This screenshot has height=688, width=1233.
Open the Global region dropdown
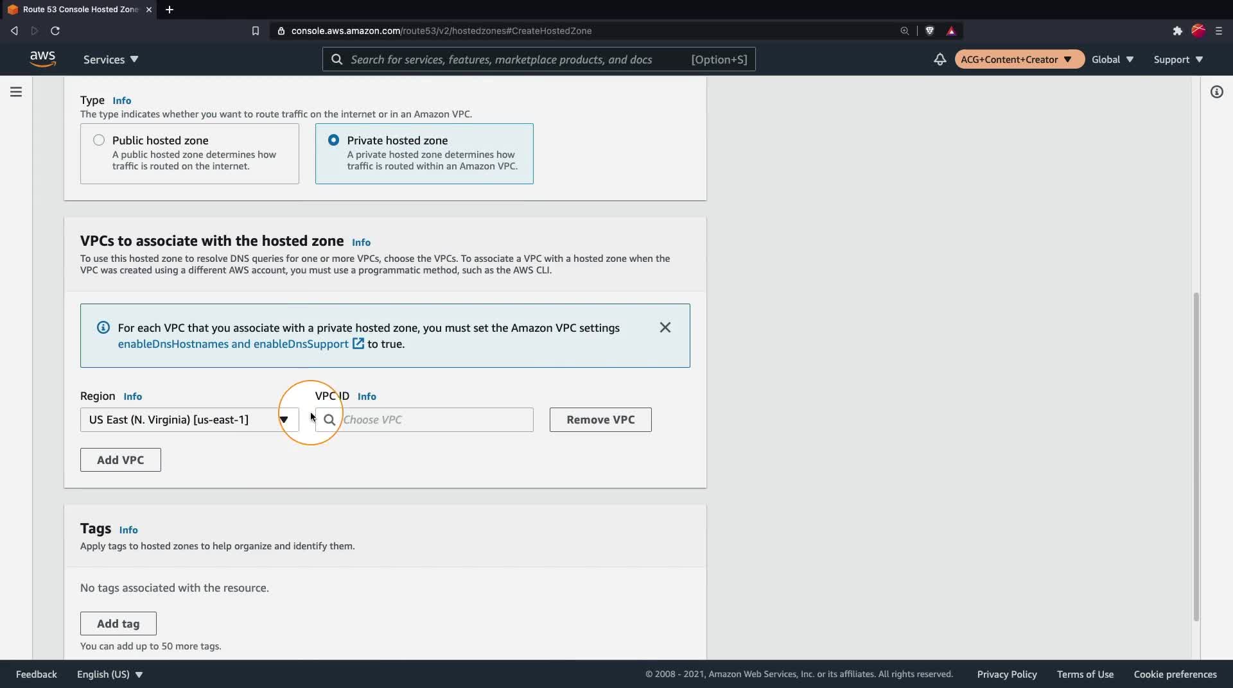1112,59
